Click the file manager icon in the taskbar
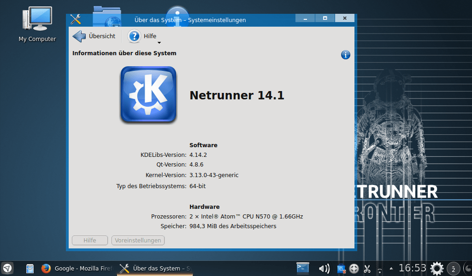 click(x=29, y=268)
